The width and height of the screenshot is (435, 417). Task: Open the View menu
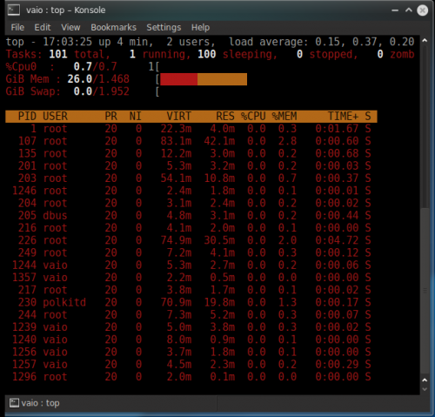coord(70,28)
